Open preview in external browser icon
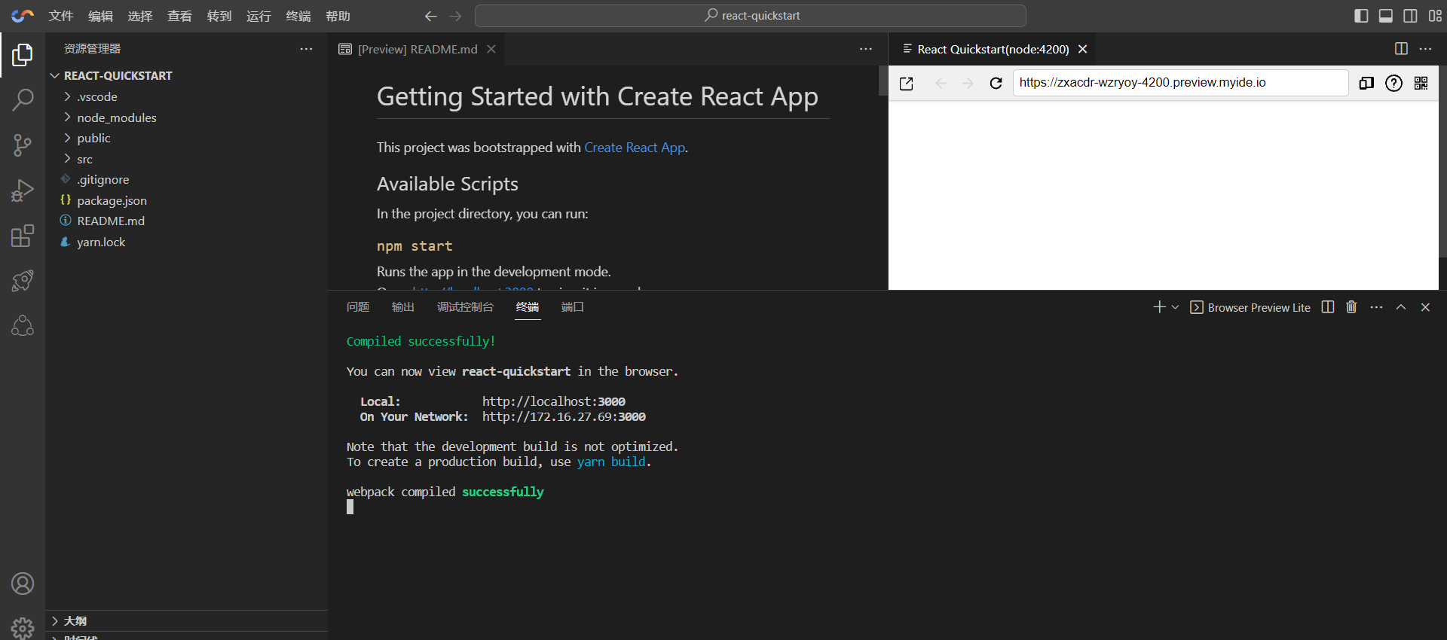This screenshot has height=640, width=1447. pos(907,83)
